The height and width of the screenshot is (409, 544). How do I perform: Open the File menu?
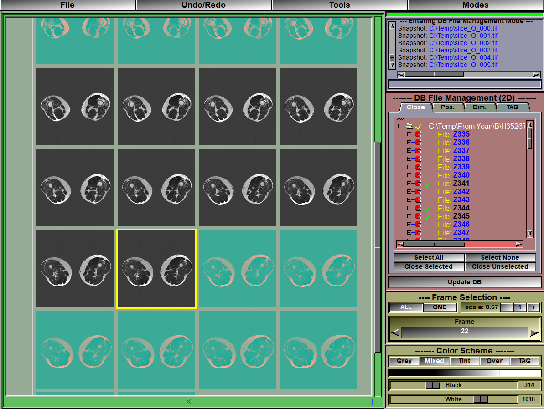(x=67, y=5)
